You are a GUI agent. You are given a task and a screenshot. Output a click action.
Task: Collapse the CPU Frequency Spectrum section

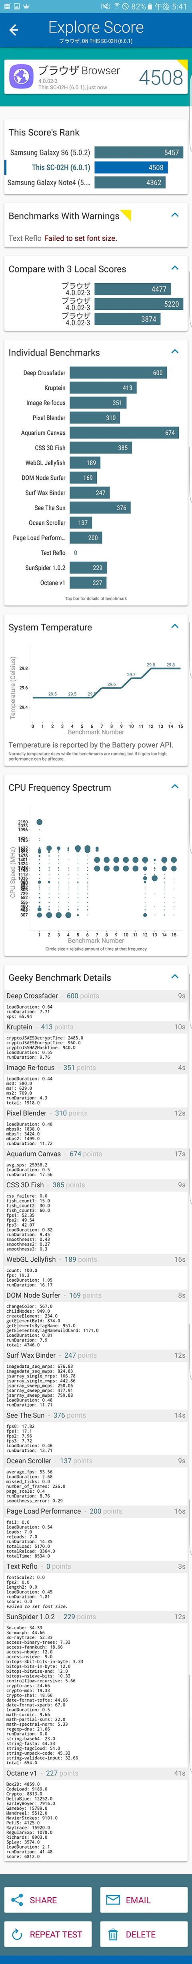point(174,787)
